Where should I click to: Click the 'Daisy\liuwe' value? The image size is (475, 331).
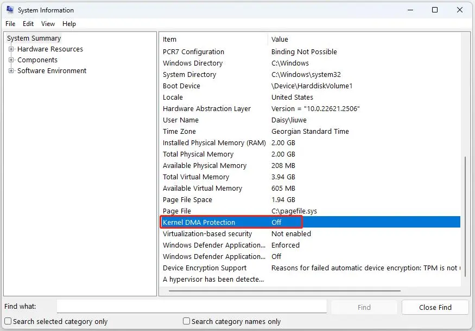[289, 120]
